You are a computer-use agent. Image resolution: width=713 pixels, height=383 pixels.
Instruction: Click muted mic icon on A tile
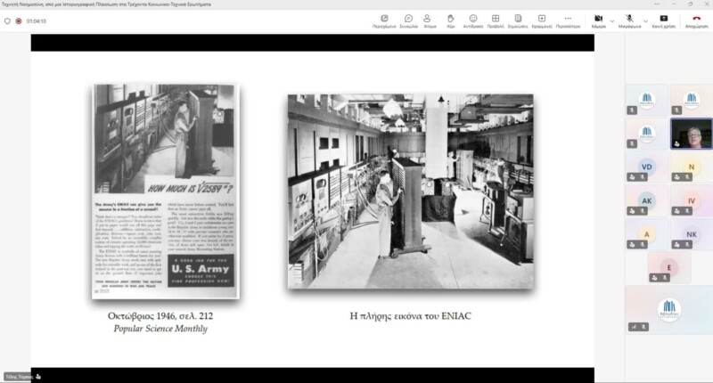[642, 245]
